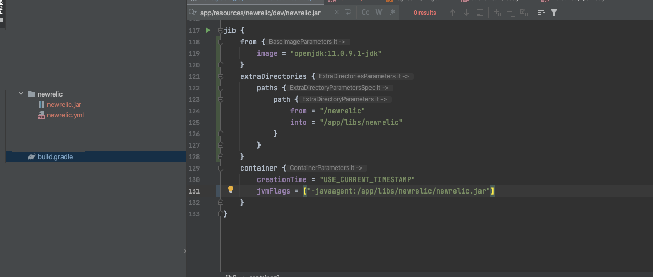Select newrelic.yml in project tree

[65, 115]
